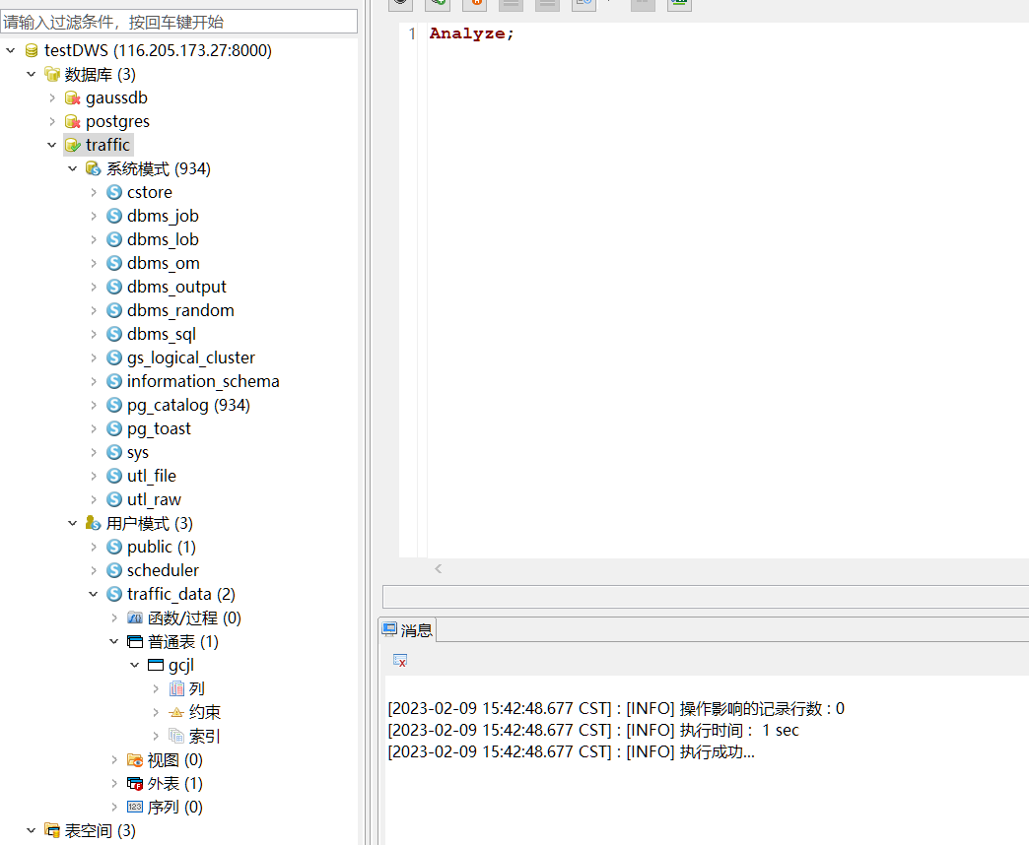Select the dbms_output schema label
1029x845 pixels.
pyautogui.click(x=176, y=287)
